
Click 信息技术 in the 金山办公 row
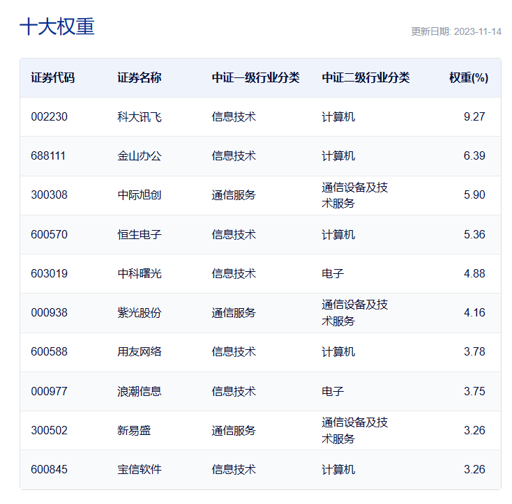(234, 155)
